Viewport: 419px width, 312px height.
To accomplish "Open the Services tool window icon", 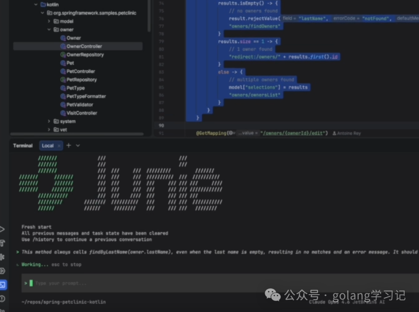I will [3, 271].
